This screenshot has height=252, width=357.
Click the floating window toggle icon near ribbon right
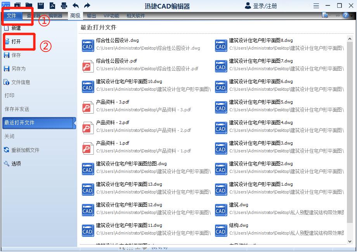pyautogui.click(x=325, y=15)
